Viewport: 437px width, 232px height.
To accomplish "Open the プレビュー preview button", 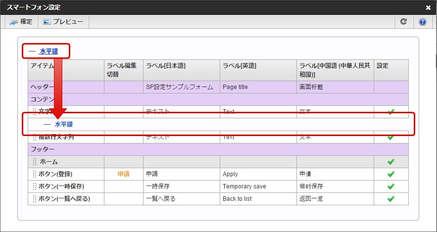I will pyautogui.click(x=63, y=22).
